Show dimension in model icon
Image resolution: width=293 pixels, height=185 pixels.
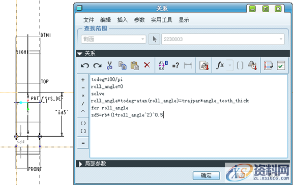188,66
